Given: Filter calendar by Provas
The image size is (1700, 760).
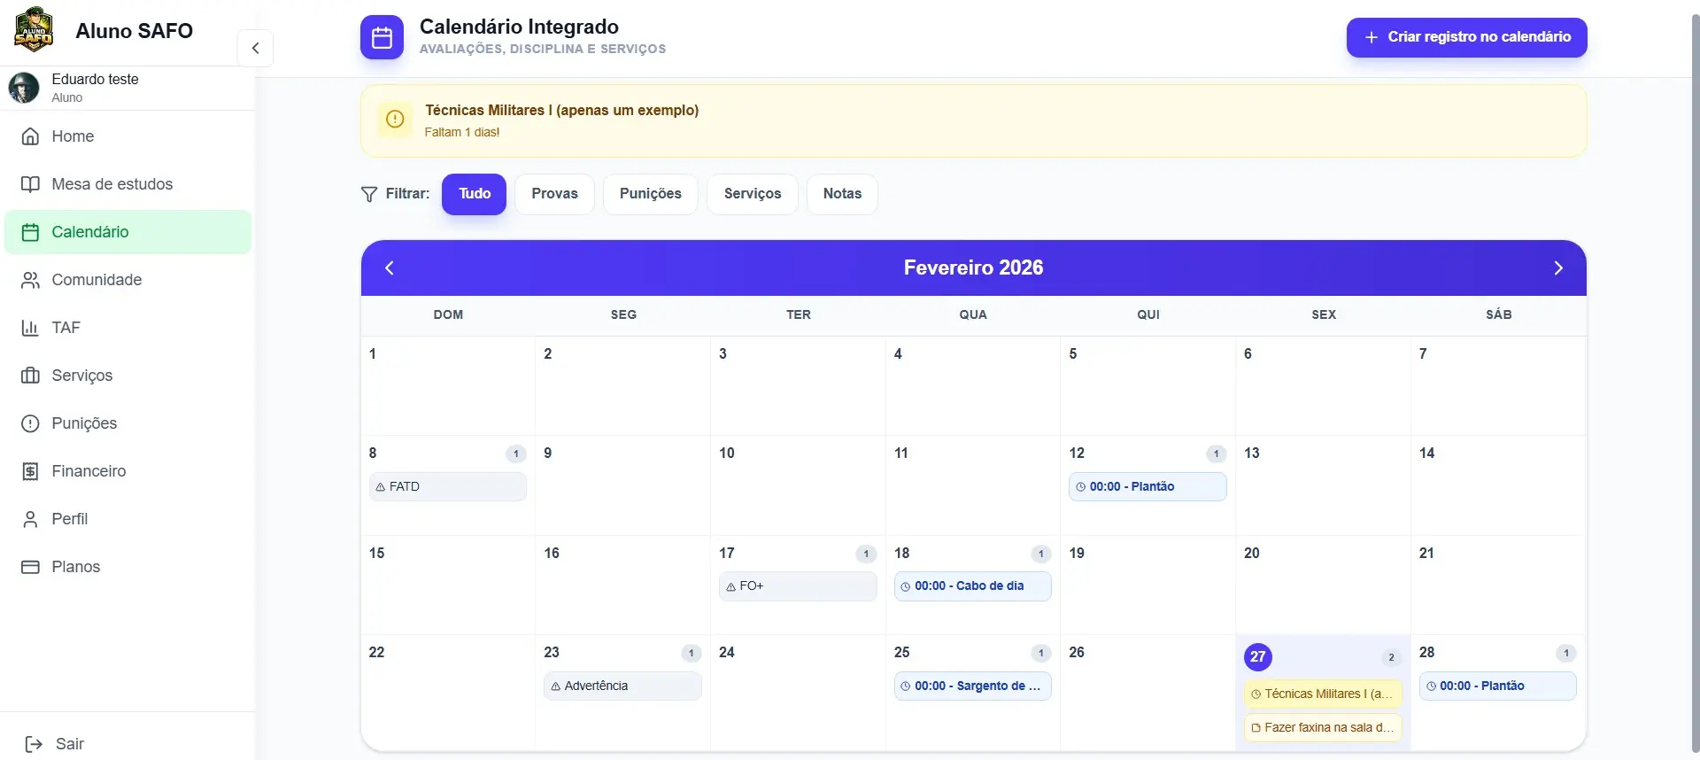Looking at the screenshot, I should [x=554, y=194].
